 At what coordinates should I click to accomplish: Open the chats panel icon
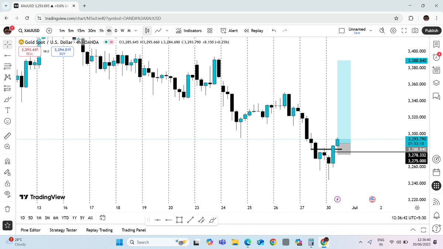(436, 96)
